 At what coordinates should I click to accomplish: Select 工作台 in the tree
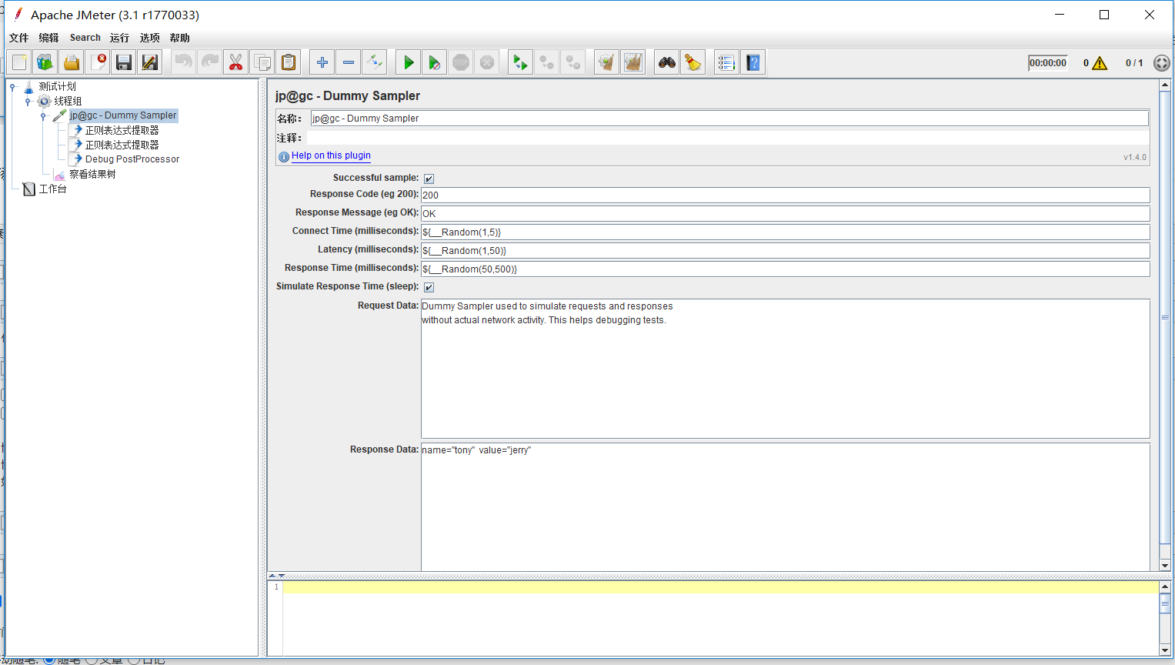click(52, 189)
